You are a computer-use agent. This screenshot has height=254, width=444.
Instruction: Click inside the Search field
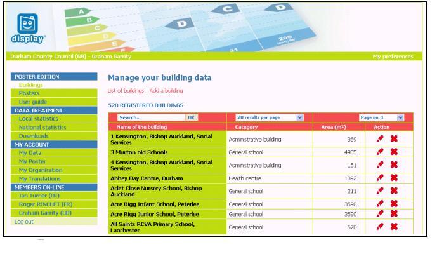[151, 117]
